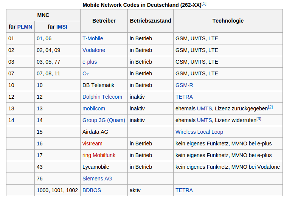The image size is (298, 200).
Task: Click the 'DB Telematik' operator cell
Action: (x=104, y=85)
